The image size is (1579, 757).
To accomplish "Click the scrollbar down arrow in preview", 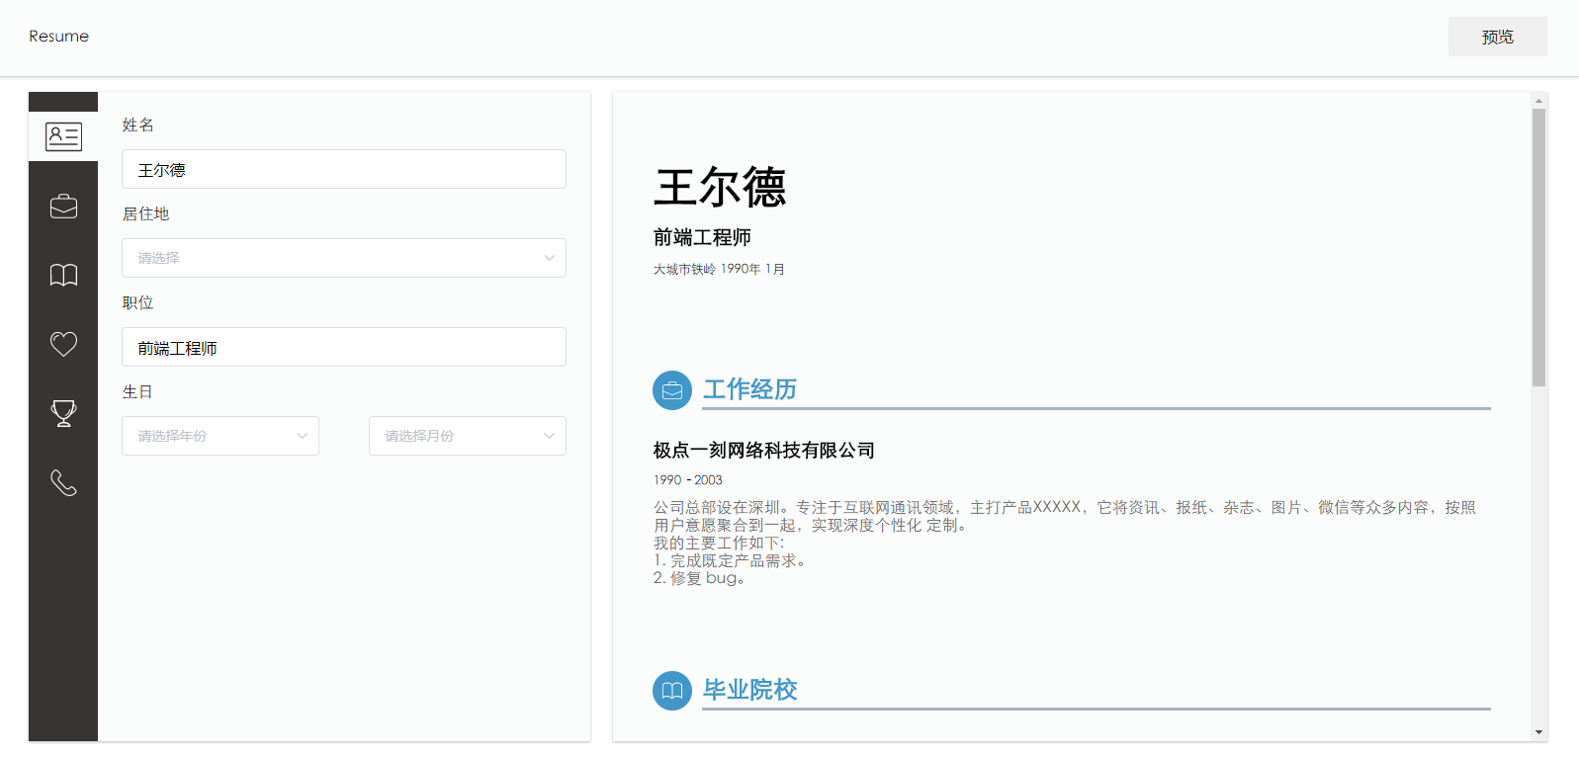I will click(x=1538, y=732).
